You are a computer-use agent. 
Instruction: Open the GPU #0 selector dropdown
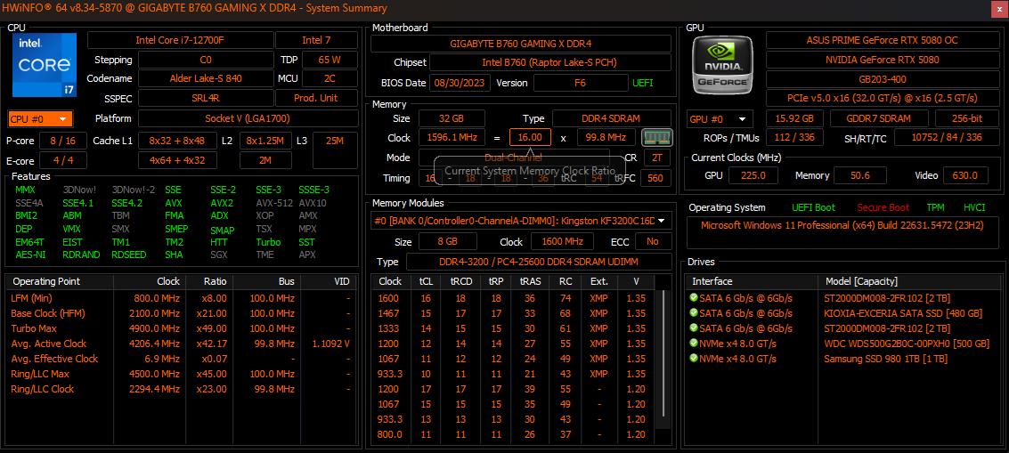click(720, 119)
